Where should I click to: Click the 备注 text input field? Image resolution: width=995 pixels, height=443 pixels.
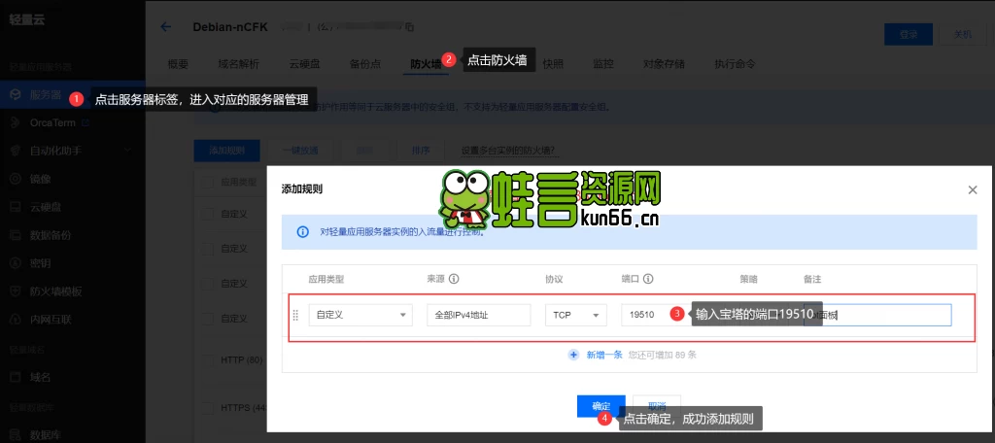click(877, 315)
